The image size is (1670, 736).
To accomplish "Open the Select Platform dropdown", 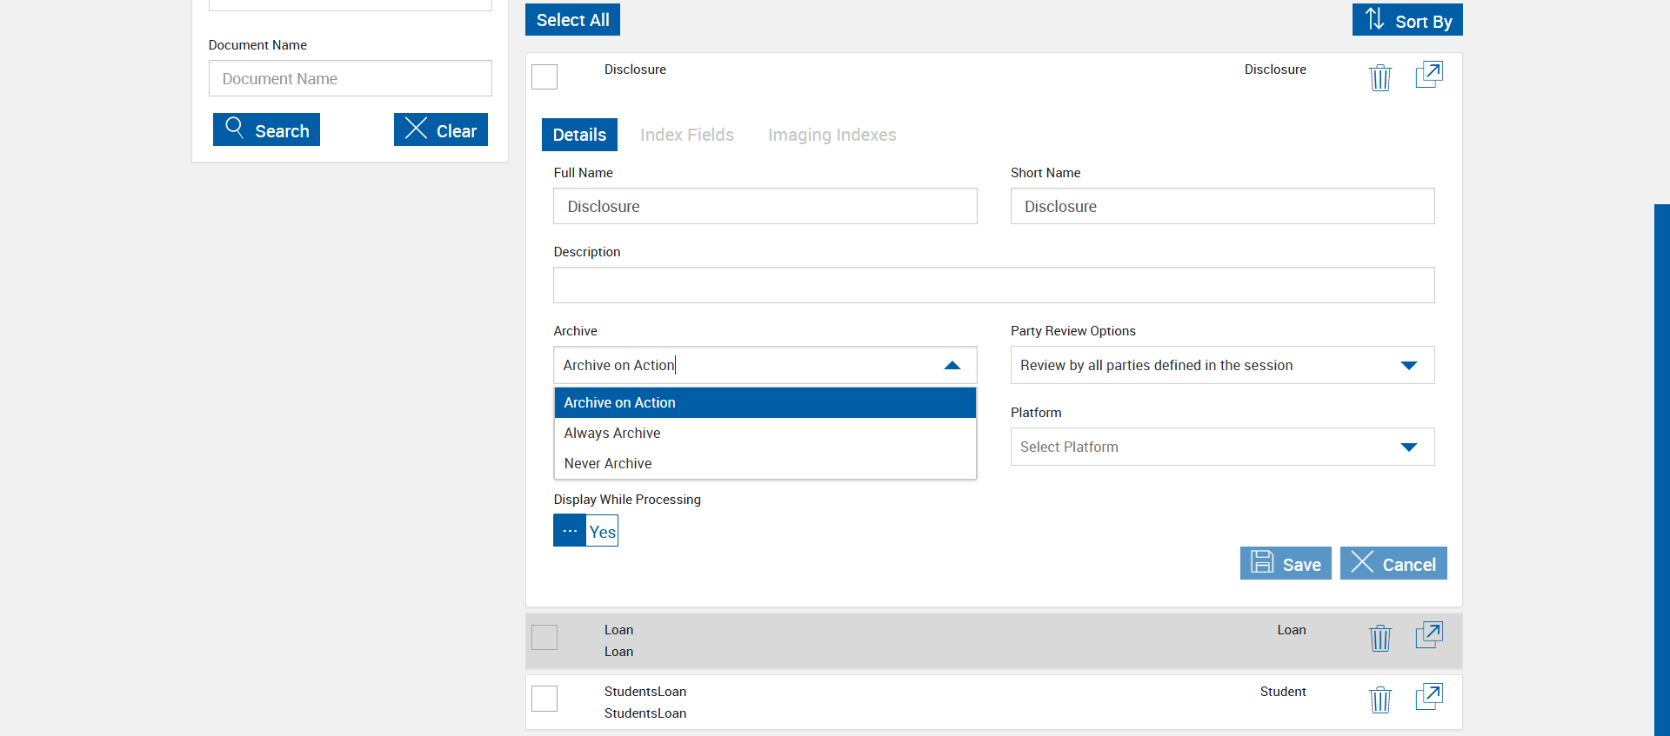I will pyautogui.click(x=1408, y=448).
